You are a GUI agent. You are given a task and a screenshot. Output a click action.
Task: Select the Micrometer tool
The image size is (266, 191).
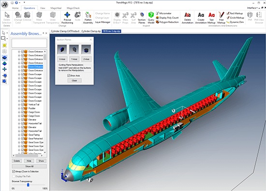pyautogui.click(x=163, y=13)
